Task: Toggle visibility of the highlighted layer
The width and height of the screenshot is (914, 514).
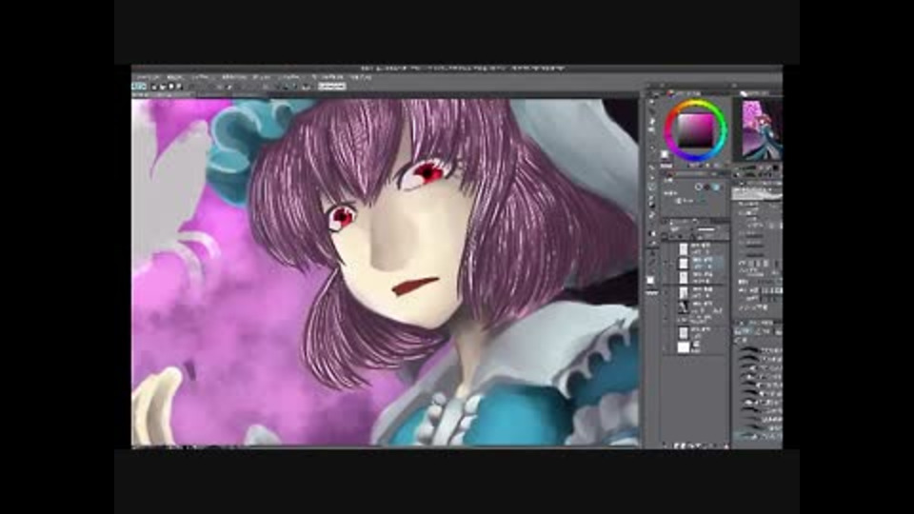Action: [x=666, y=264]
